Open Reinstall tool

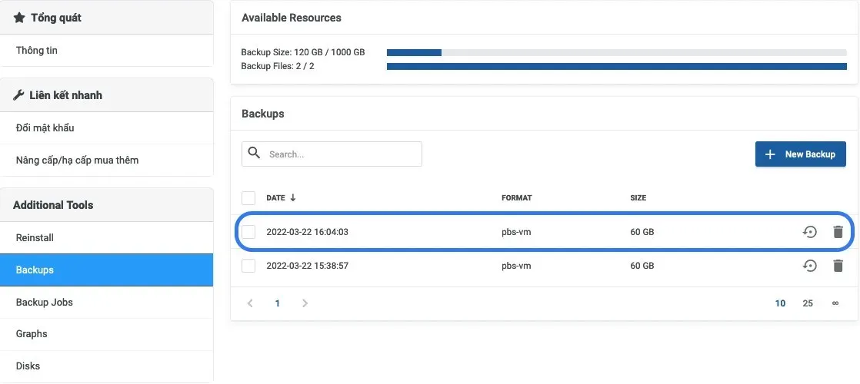[106, 238]
